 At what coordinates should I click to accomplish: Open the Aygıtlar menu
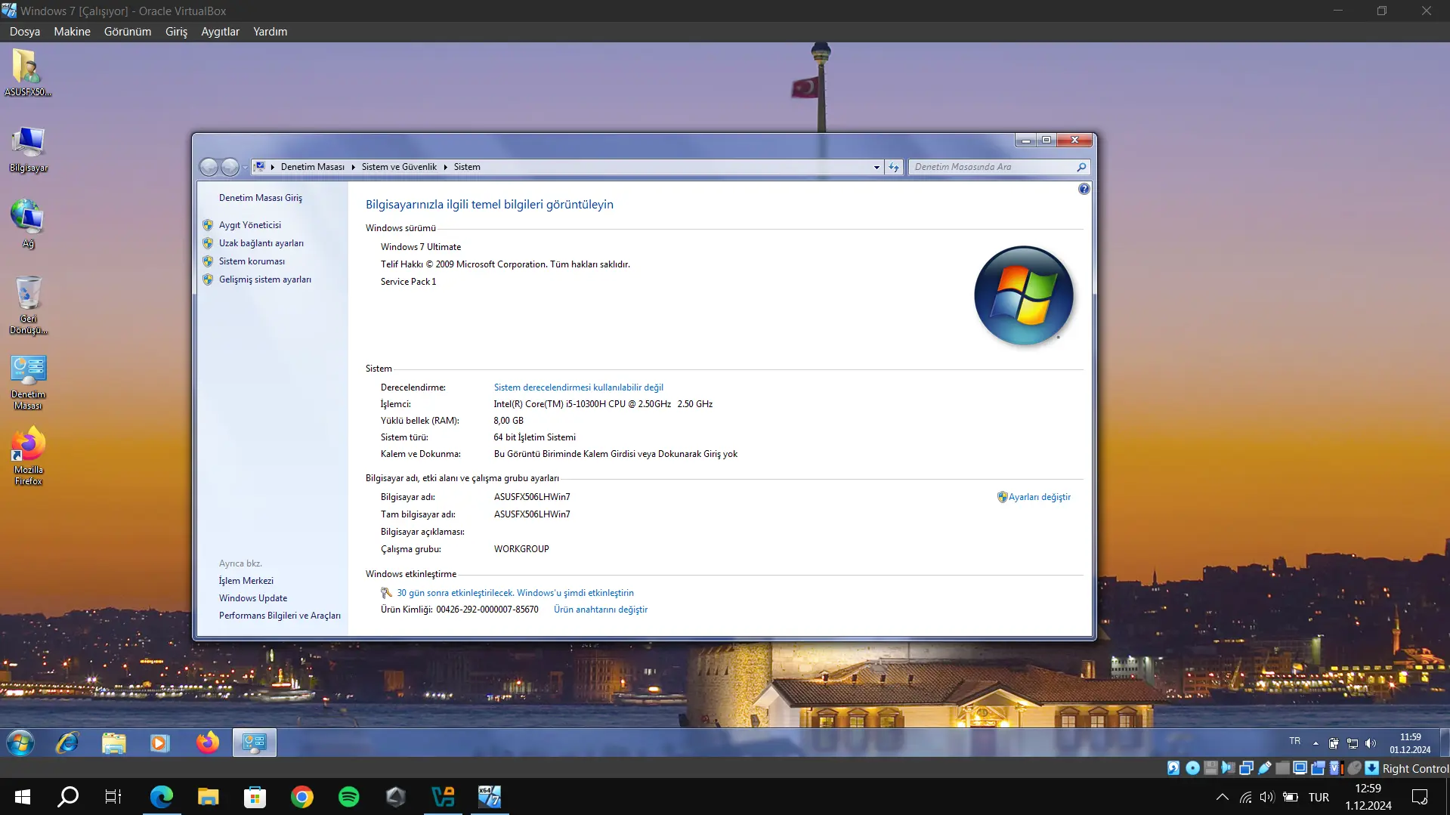pos(220,32)
